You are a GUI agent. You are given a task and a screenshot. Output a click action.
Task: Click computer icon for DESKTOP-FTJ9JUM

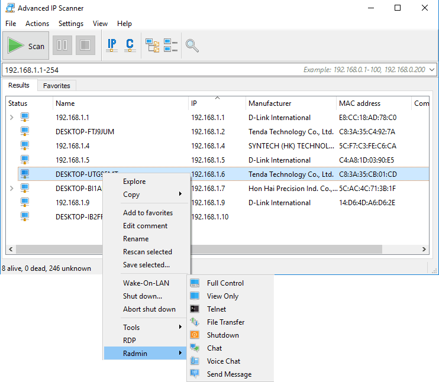[25, 131]
